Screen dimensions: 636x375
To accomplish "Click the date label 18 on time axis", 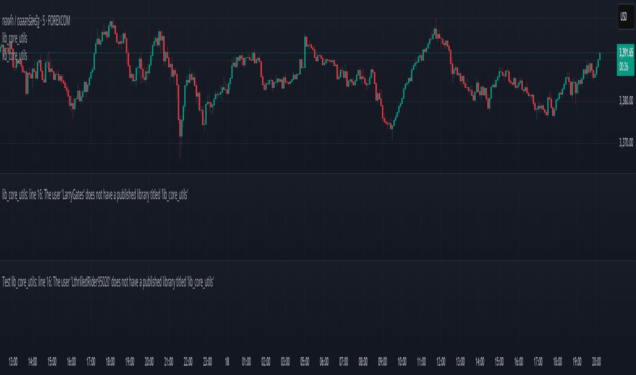I will [x=227, y=361].
